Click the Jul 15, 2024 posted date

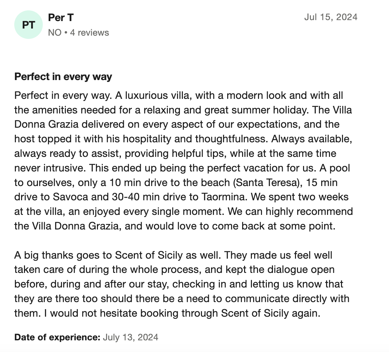[331, 17]
